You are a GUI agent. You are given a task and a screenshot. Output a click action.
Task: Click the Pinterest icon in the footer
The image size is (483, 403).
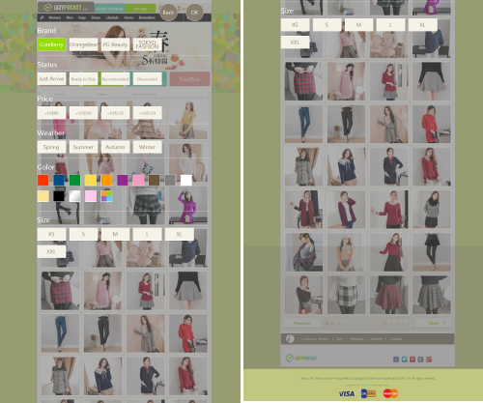pos(412,360)
